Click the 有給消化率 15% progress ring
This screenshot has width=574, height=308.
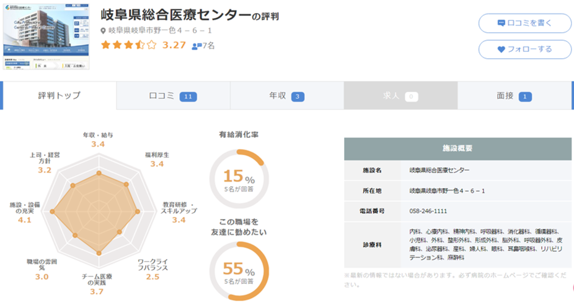[239, 179]
